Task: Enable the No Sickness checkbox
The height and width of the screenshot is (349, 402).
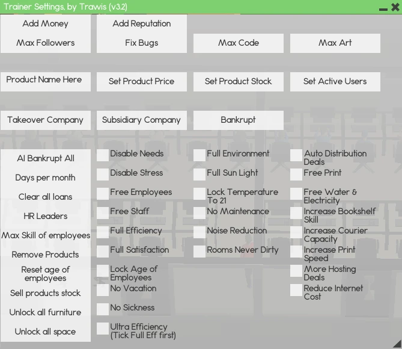Action: click(103, 309)
